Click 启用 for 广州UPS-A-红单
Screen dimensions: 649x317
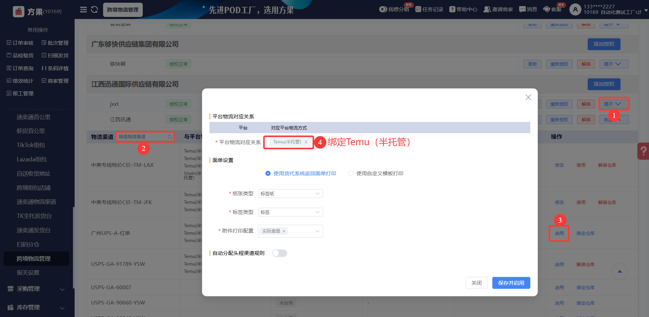click(559, 233)
